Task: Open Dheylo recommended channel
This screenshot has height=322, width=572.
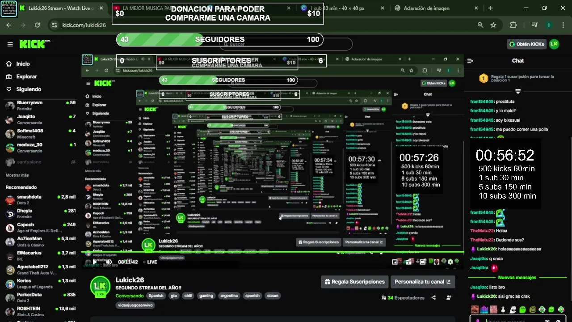Action: point(40,214)
